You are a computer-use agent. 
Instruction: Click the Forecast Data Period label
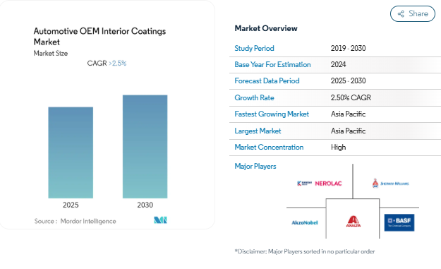pyautogui.click(x=267, y=81)
